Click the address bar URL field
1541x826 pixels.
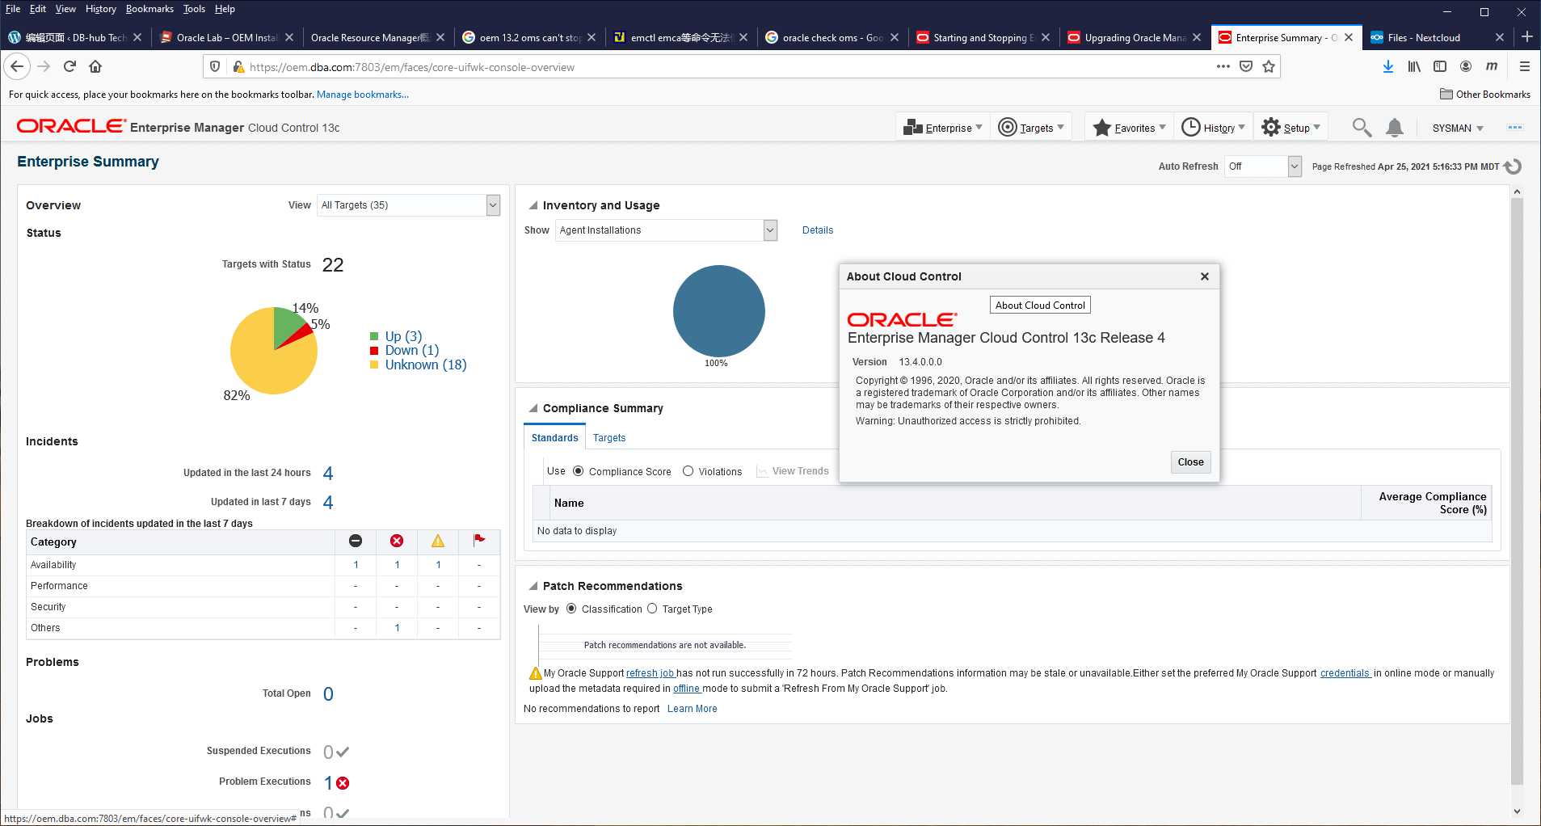(727, 67)
